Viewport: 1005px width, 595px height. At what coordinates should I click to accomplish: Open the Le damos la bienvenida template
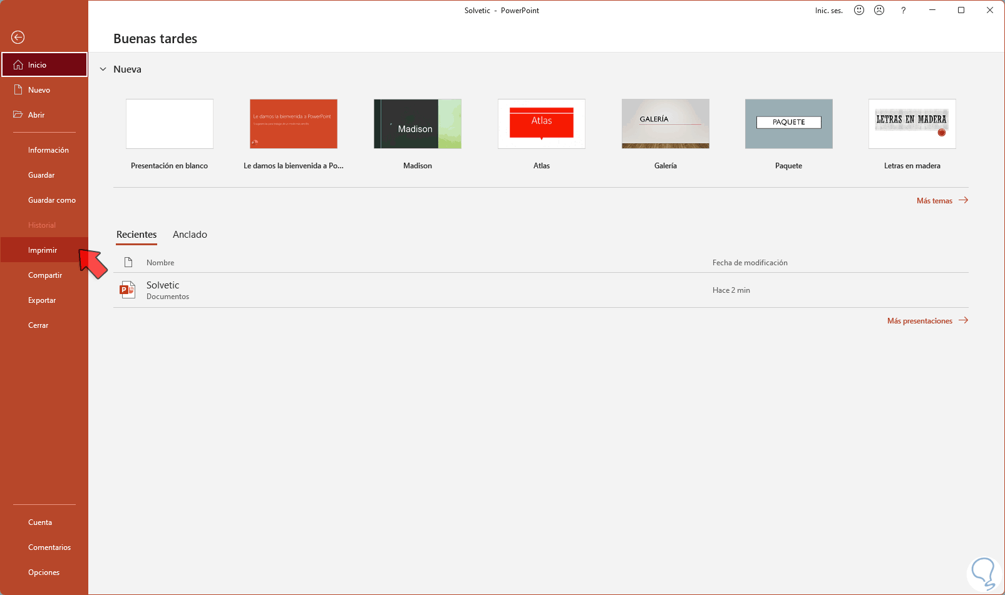click(x=294, y=124)
